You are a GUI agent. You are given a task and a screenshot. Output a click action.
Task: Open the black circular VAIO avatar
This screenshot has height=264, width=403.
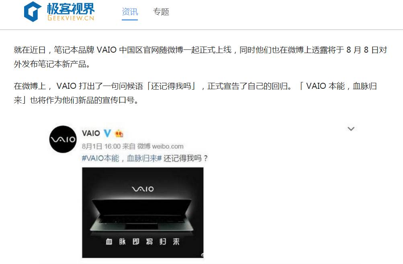pyautogui.click(x=63, y=139)
